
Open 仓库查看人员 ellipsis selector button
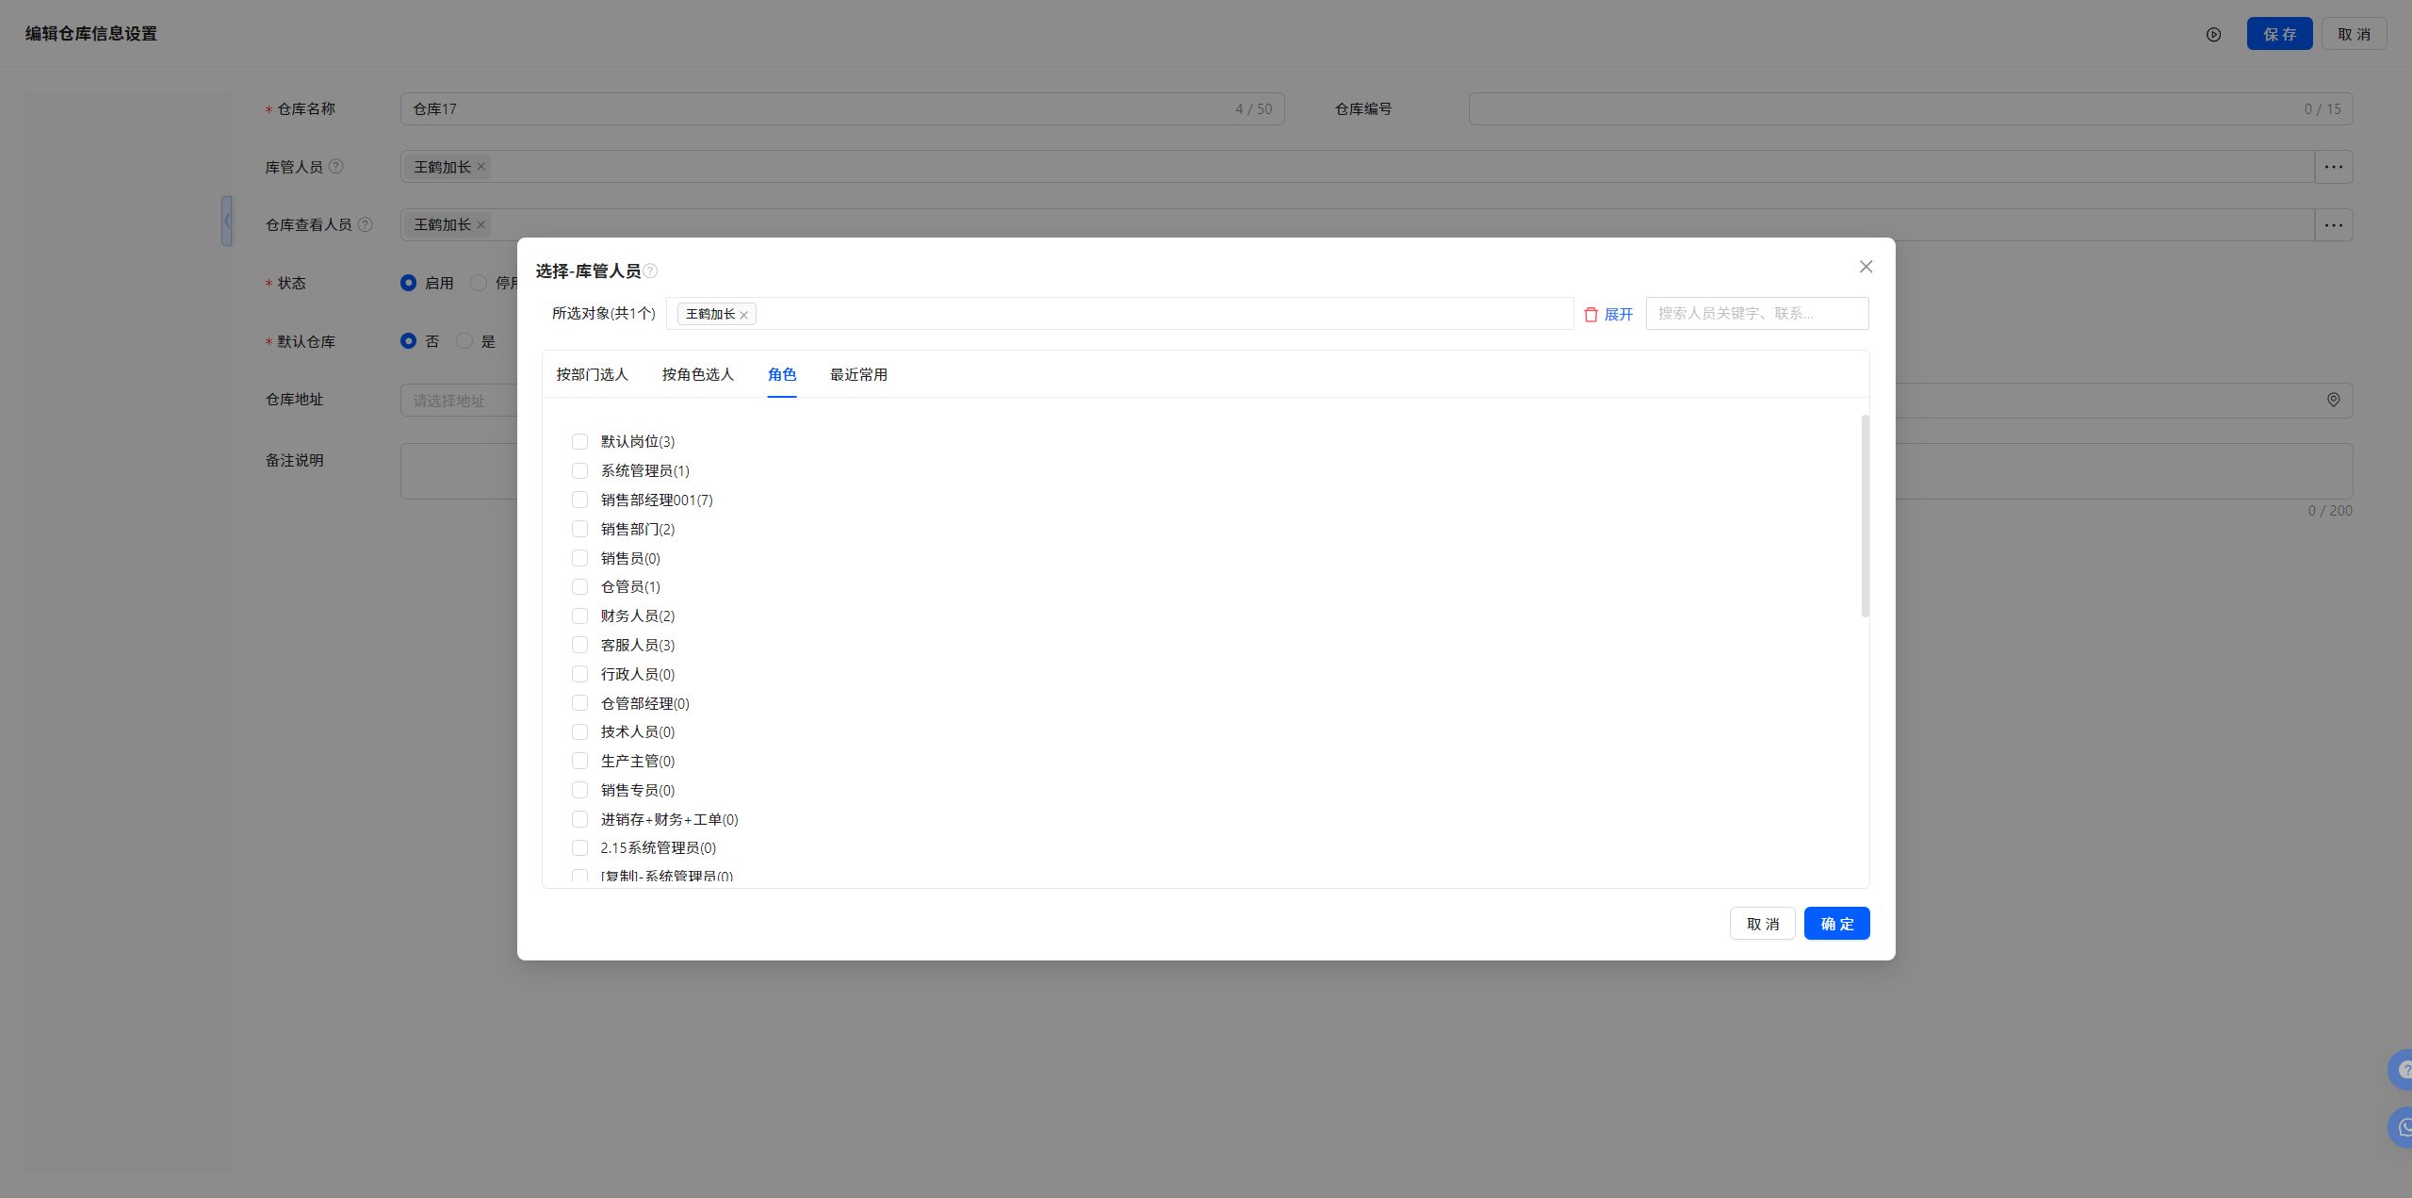2333,225
